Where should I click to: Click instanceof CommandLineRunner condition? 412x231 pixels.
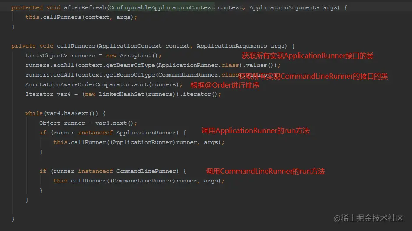click(128, 171)
